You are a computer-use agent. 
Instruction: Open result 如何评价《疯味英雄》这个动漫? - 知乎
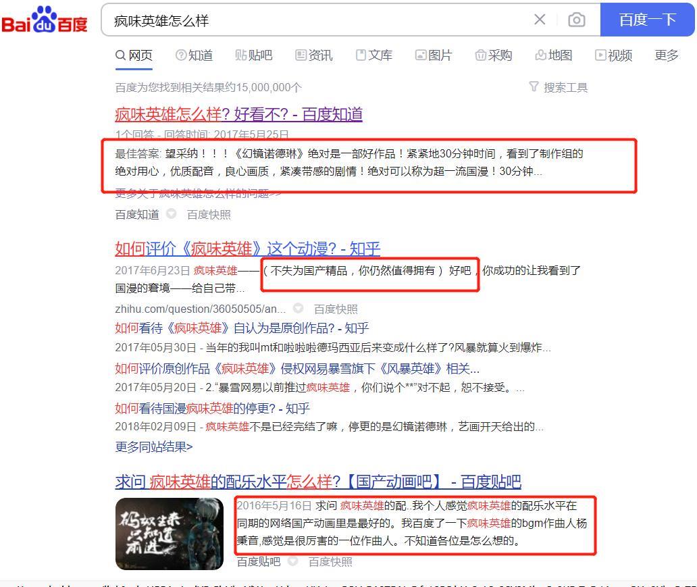pos(248,249)
